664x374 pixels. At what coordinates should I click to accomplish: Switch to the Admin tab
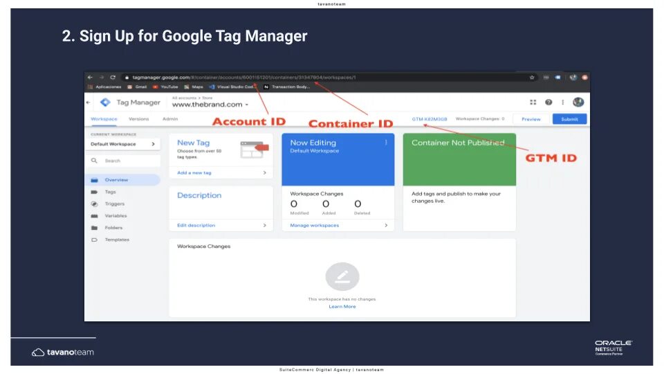pyautogui.click(x=170, y=118)
